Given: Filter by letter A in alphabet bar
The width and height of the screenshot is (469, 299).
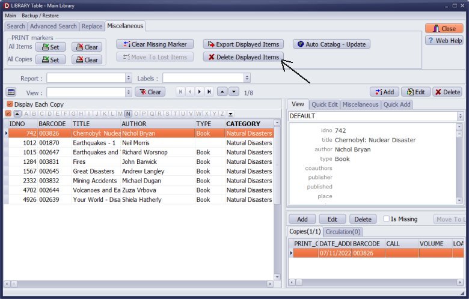Looking at the screenshot, I should [26, 113].
